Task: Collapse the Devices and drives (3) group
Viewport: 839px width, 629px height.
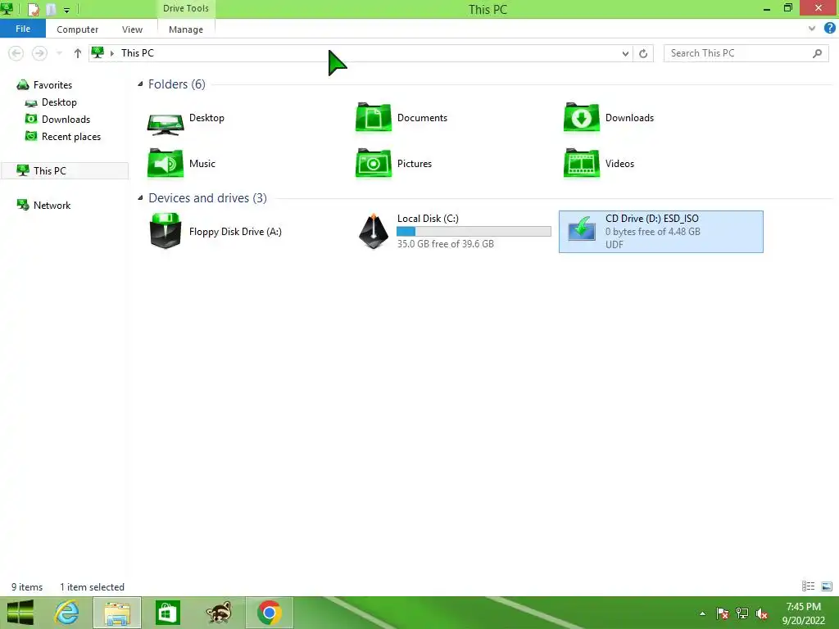Action: [140, 198]
